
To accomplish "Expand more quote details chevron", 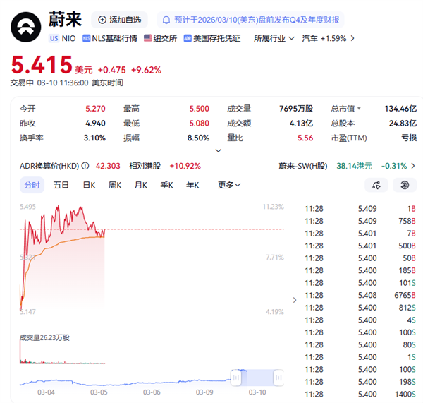I will click(219, 150).
